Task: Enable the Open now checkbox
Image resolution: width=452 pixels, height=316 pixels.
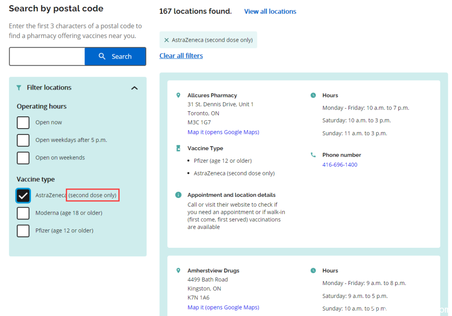Action: tap(23, 123)
